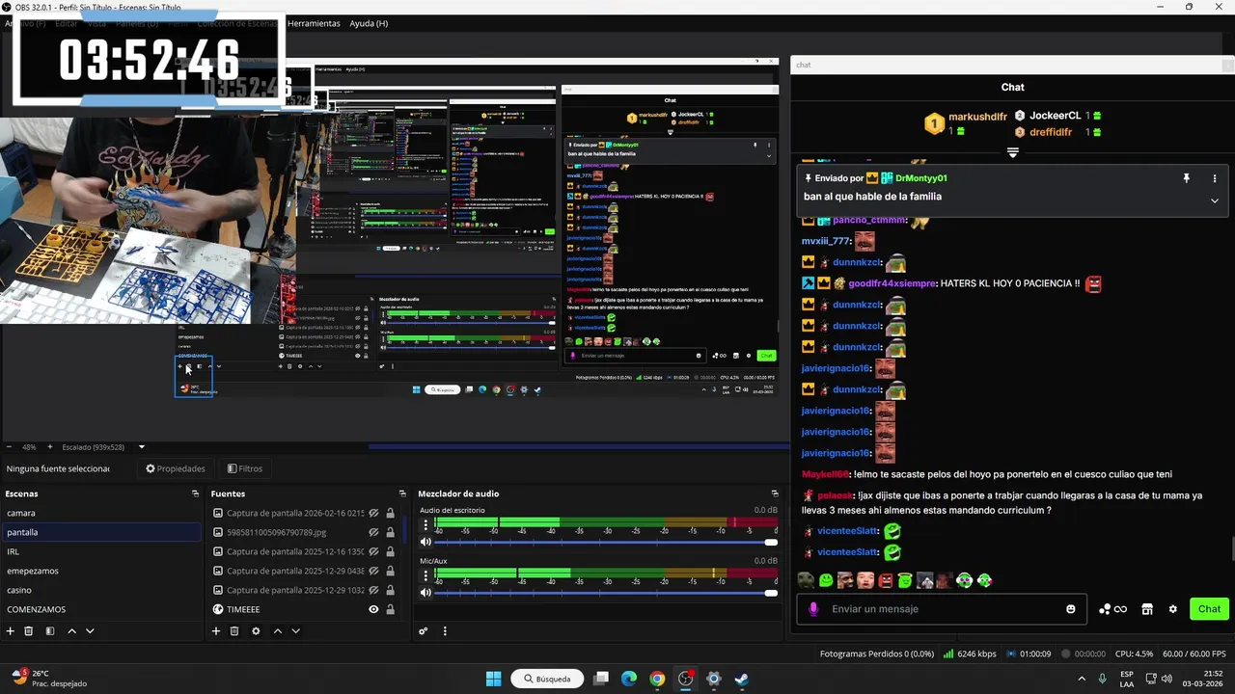
Task: Open advanced audio properties gears icon
Action: coord(423,631)
